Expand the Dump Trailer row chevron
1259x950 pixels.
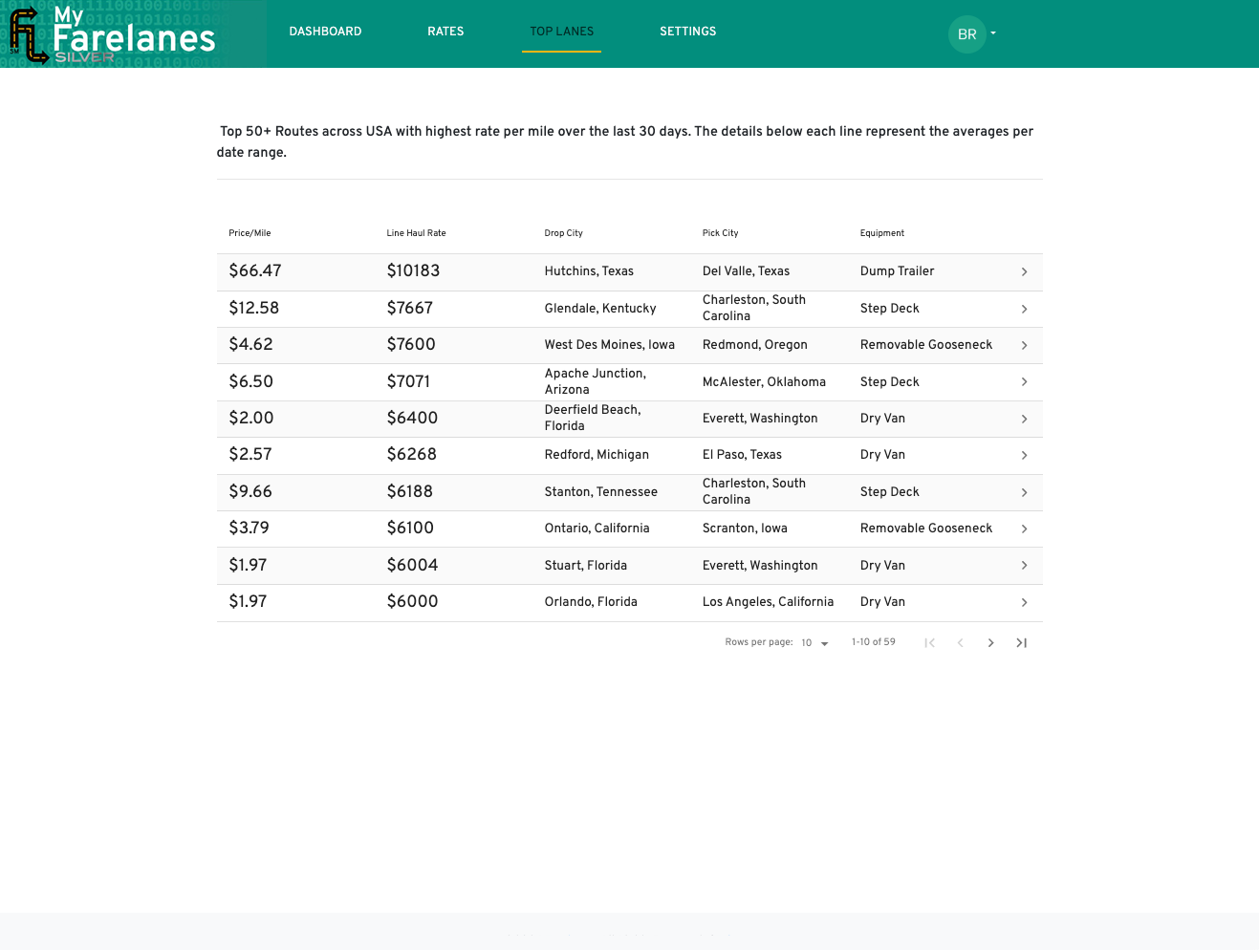pos(1024,272)
